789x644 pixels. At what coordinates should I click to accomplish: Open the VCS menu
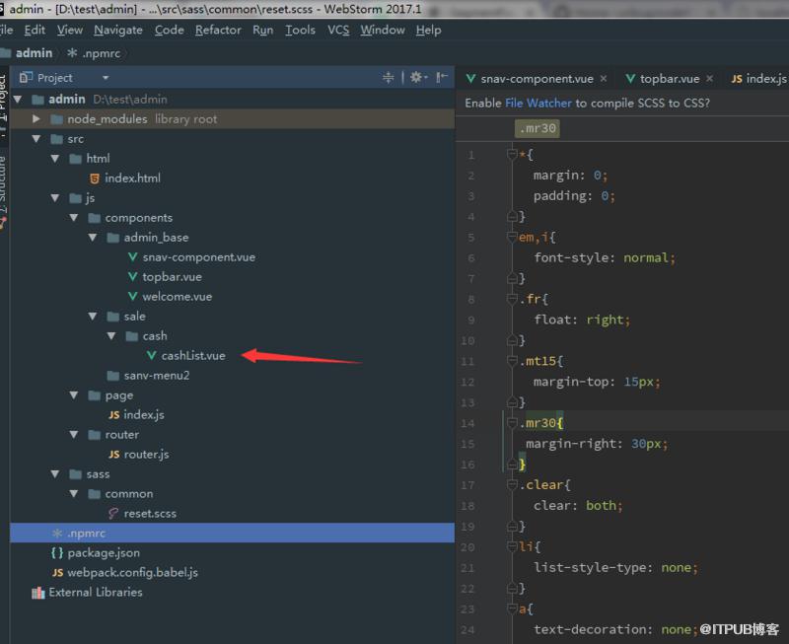click(338, 31)
